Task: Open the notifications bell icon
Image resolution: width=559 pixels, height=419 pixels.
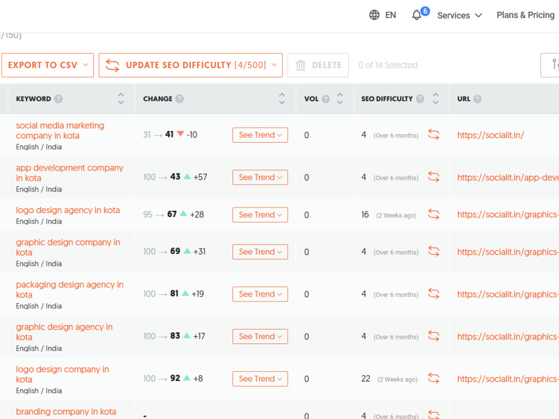Action: click(416, 15)
